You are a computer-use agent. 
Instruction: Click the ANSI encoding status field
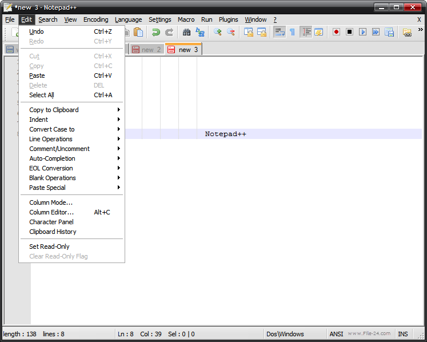(336, 334)
